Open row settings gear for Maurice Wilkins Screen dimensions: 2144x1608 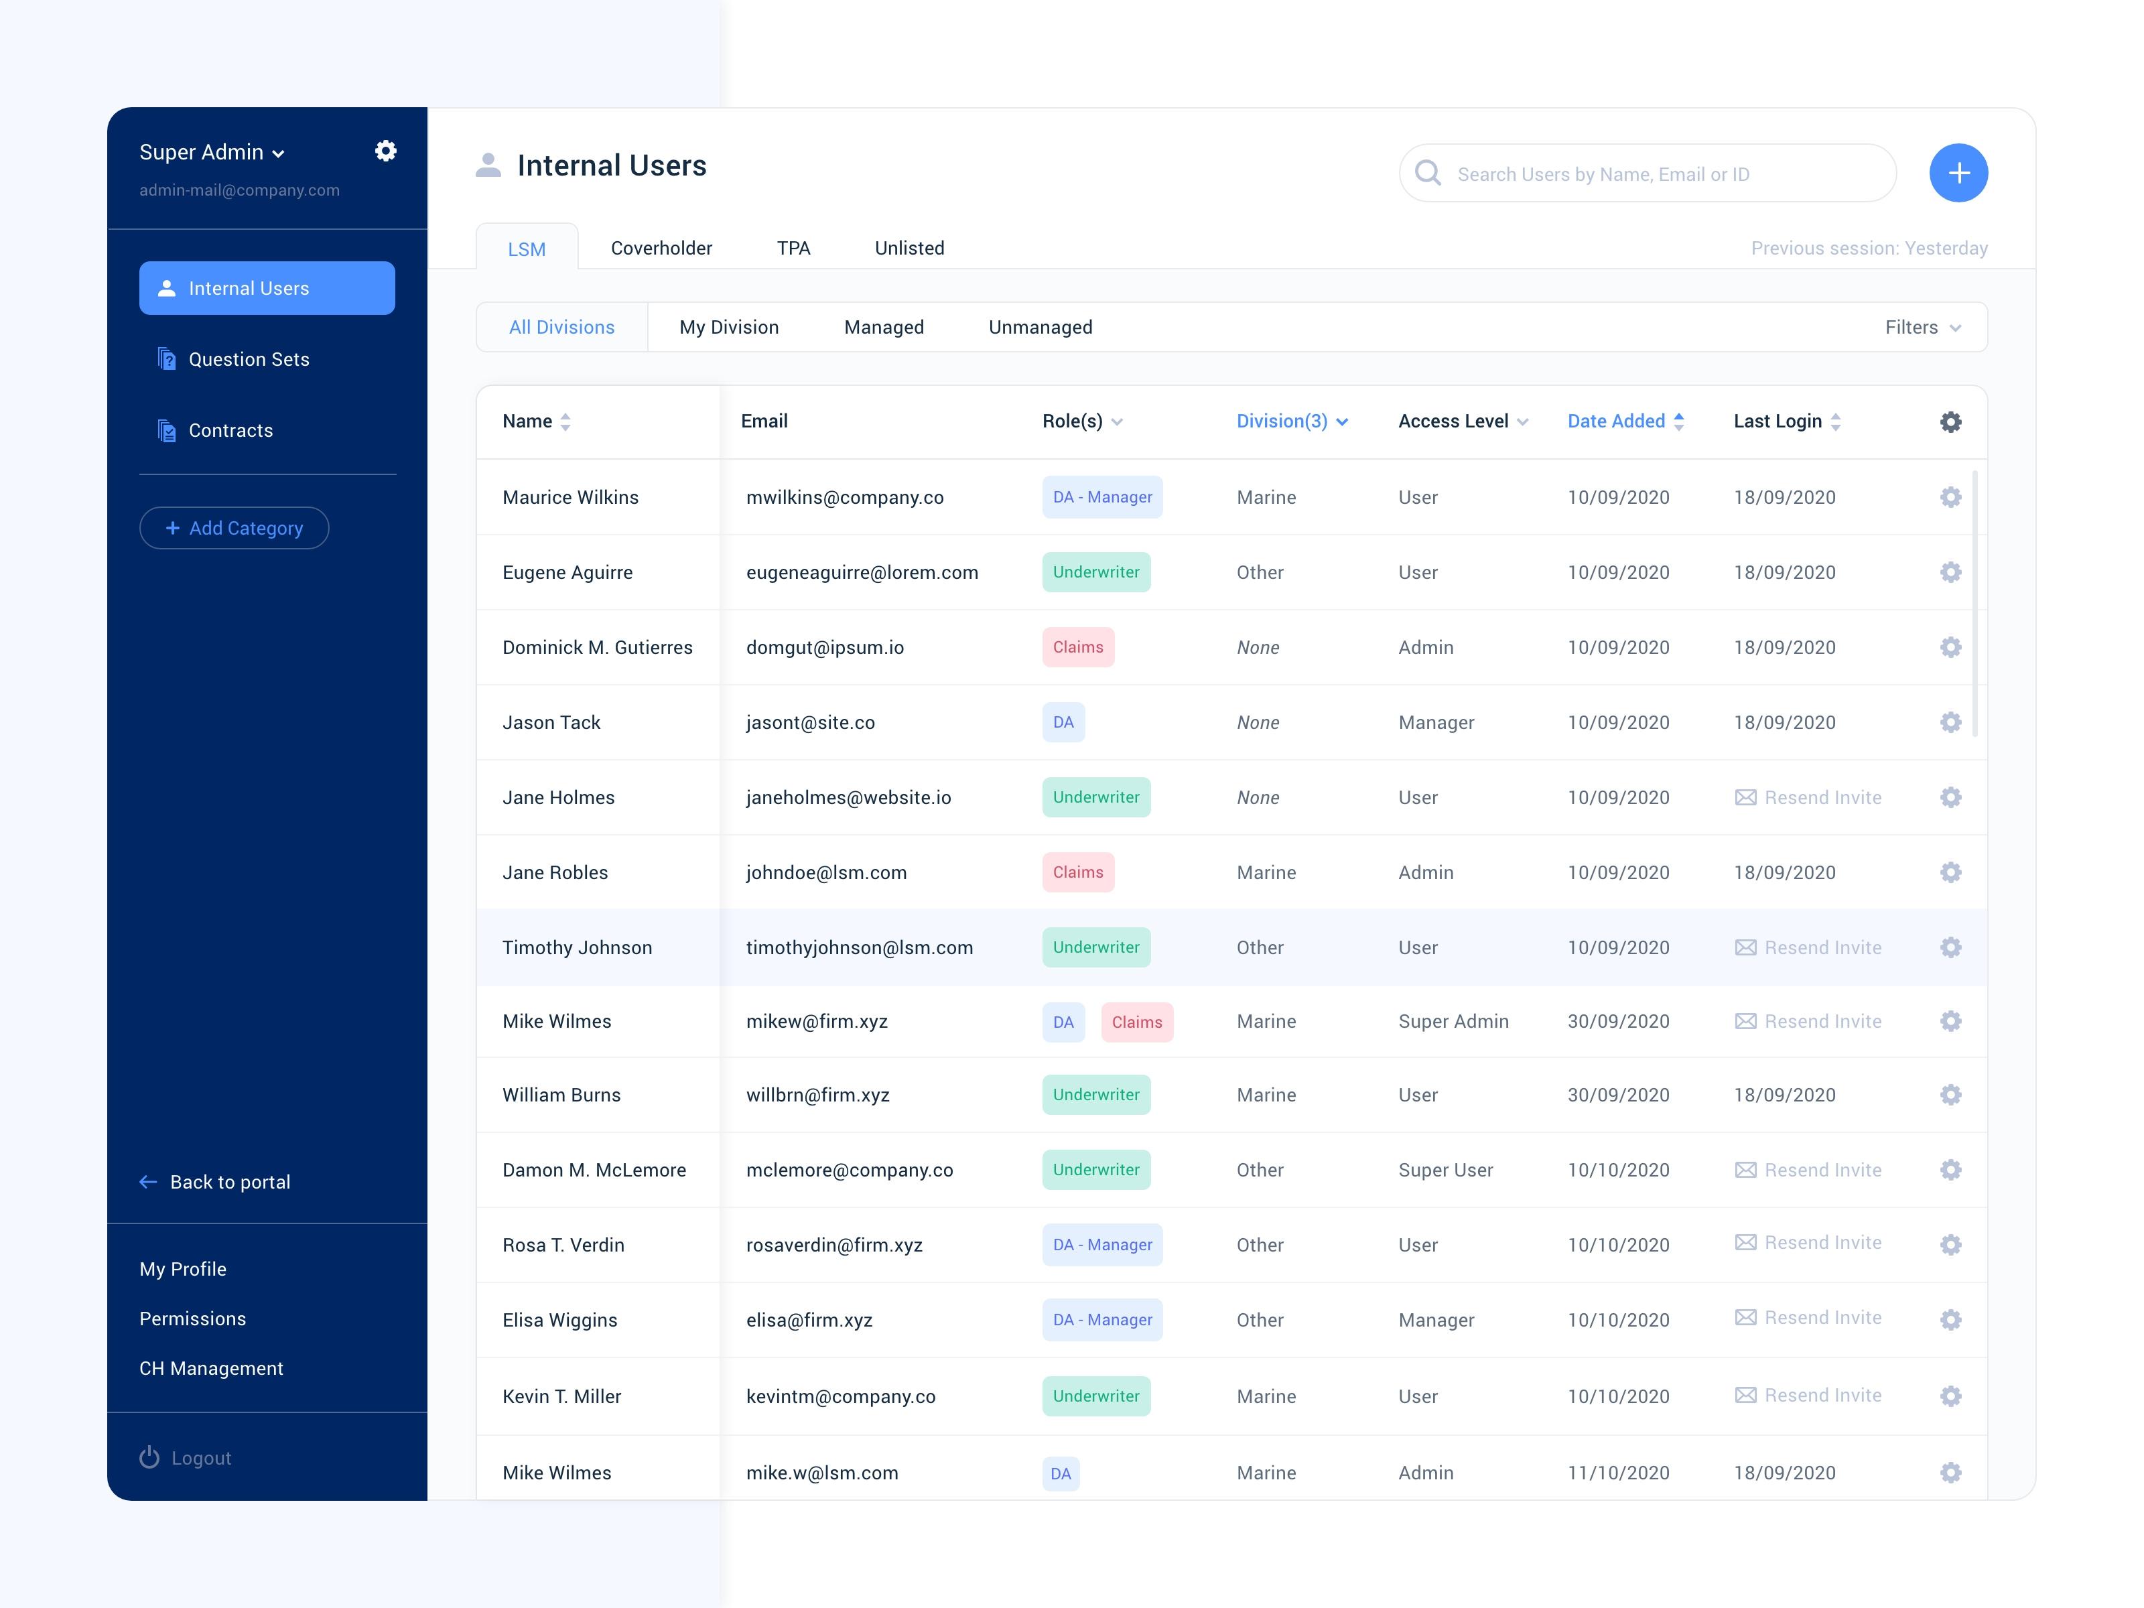[1950, 497]
